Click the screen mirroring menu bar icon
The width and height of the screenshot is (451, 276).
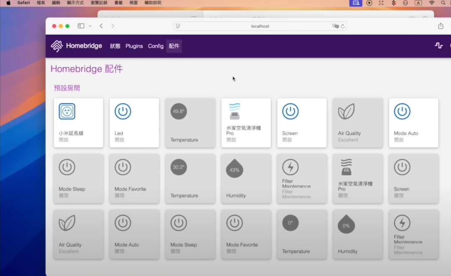click(356, 3)
